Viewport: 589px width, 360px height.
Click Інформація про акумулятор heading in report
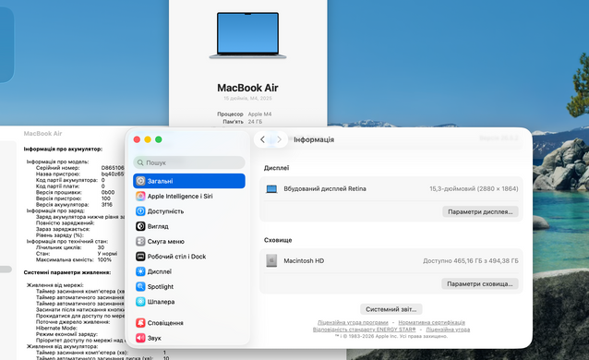(63, 149)
